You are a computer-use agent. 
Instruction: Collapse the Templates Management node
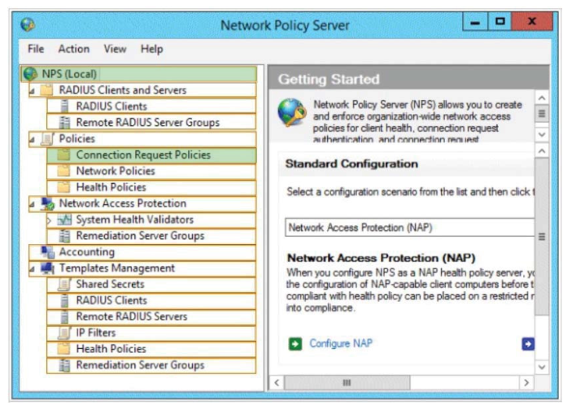32,269
